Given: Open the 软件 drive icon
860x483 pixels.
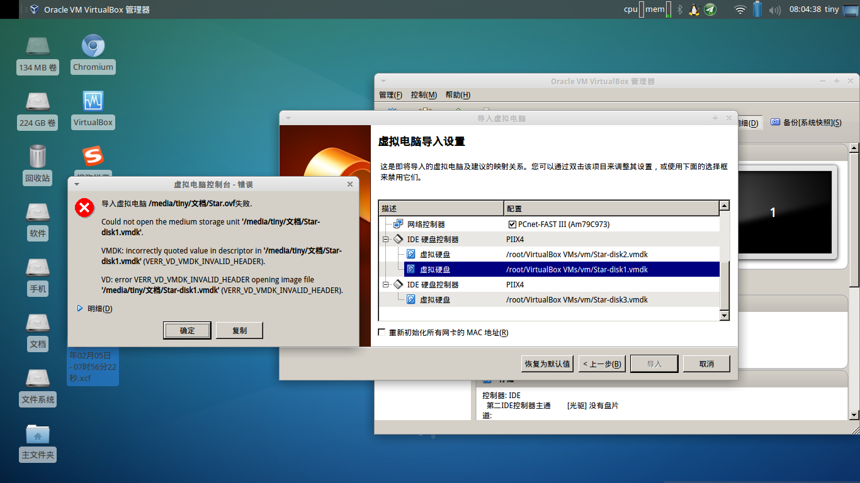Looking at the screenshot, I should tap(38, 211).
